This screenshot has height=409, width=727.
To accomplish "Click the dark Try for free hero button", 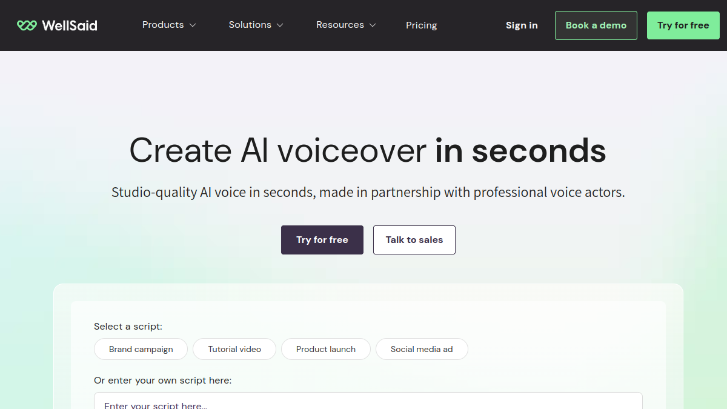I will click(322, 240).
